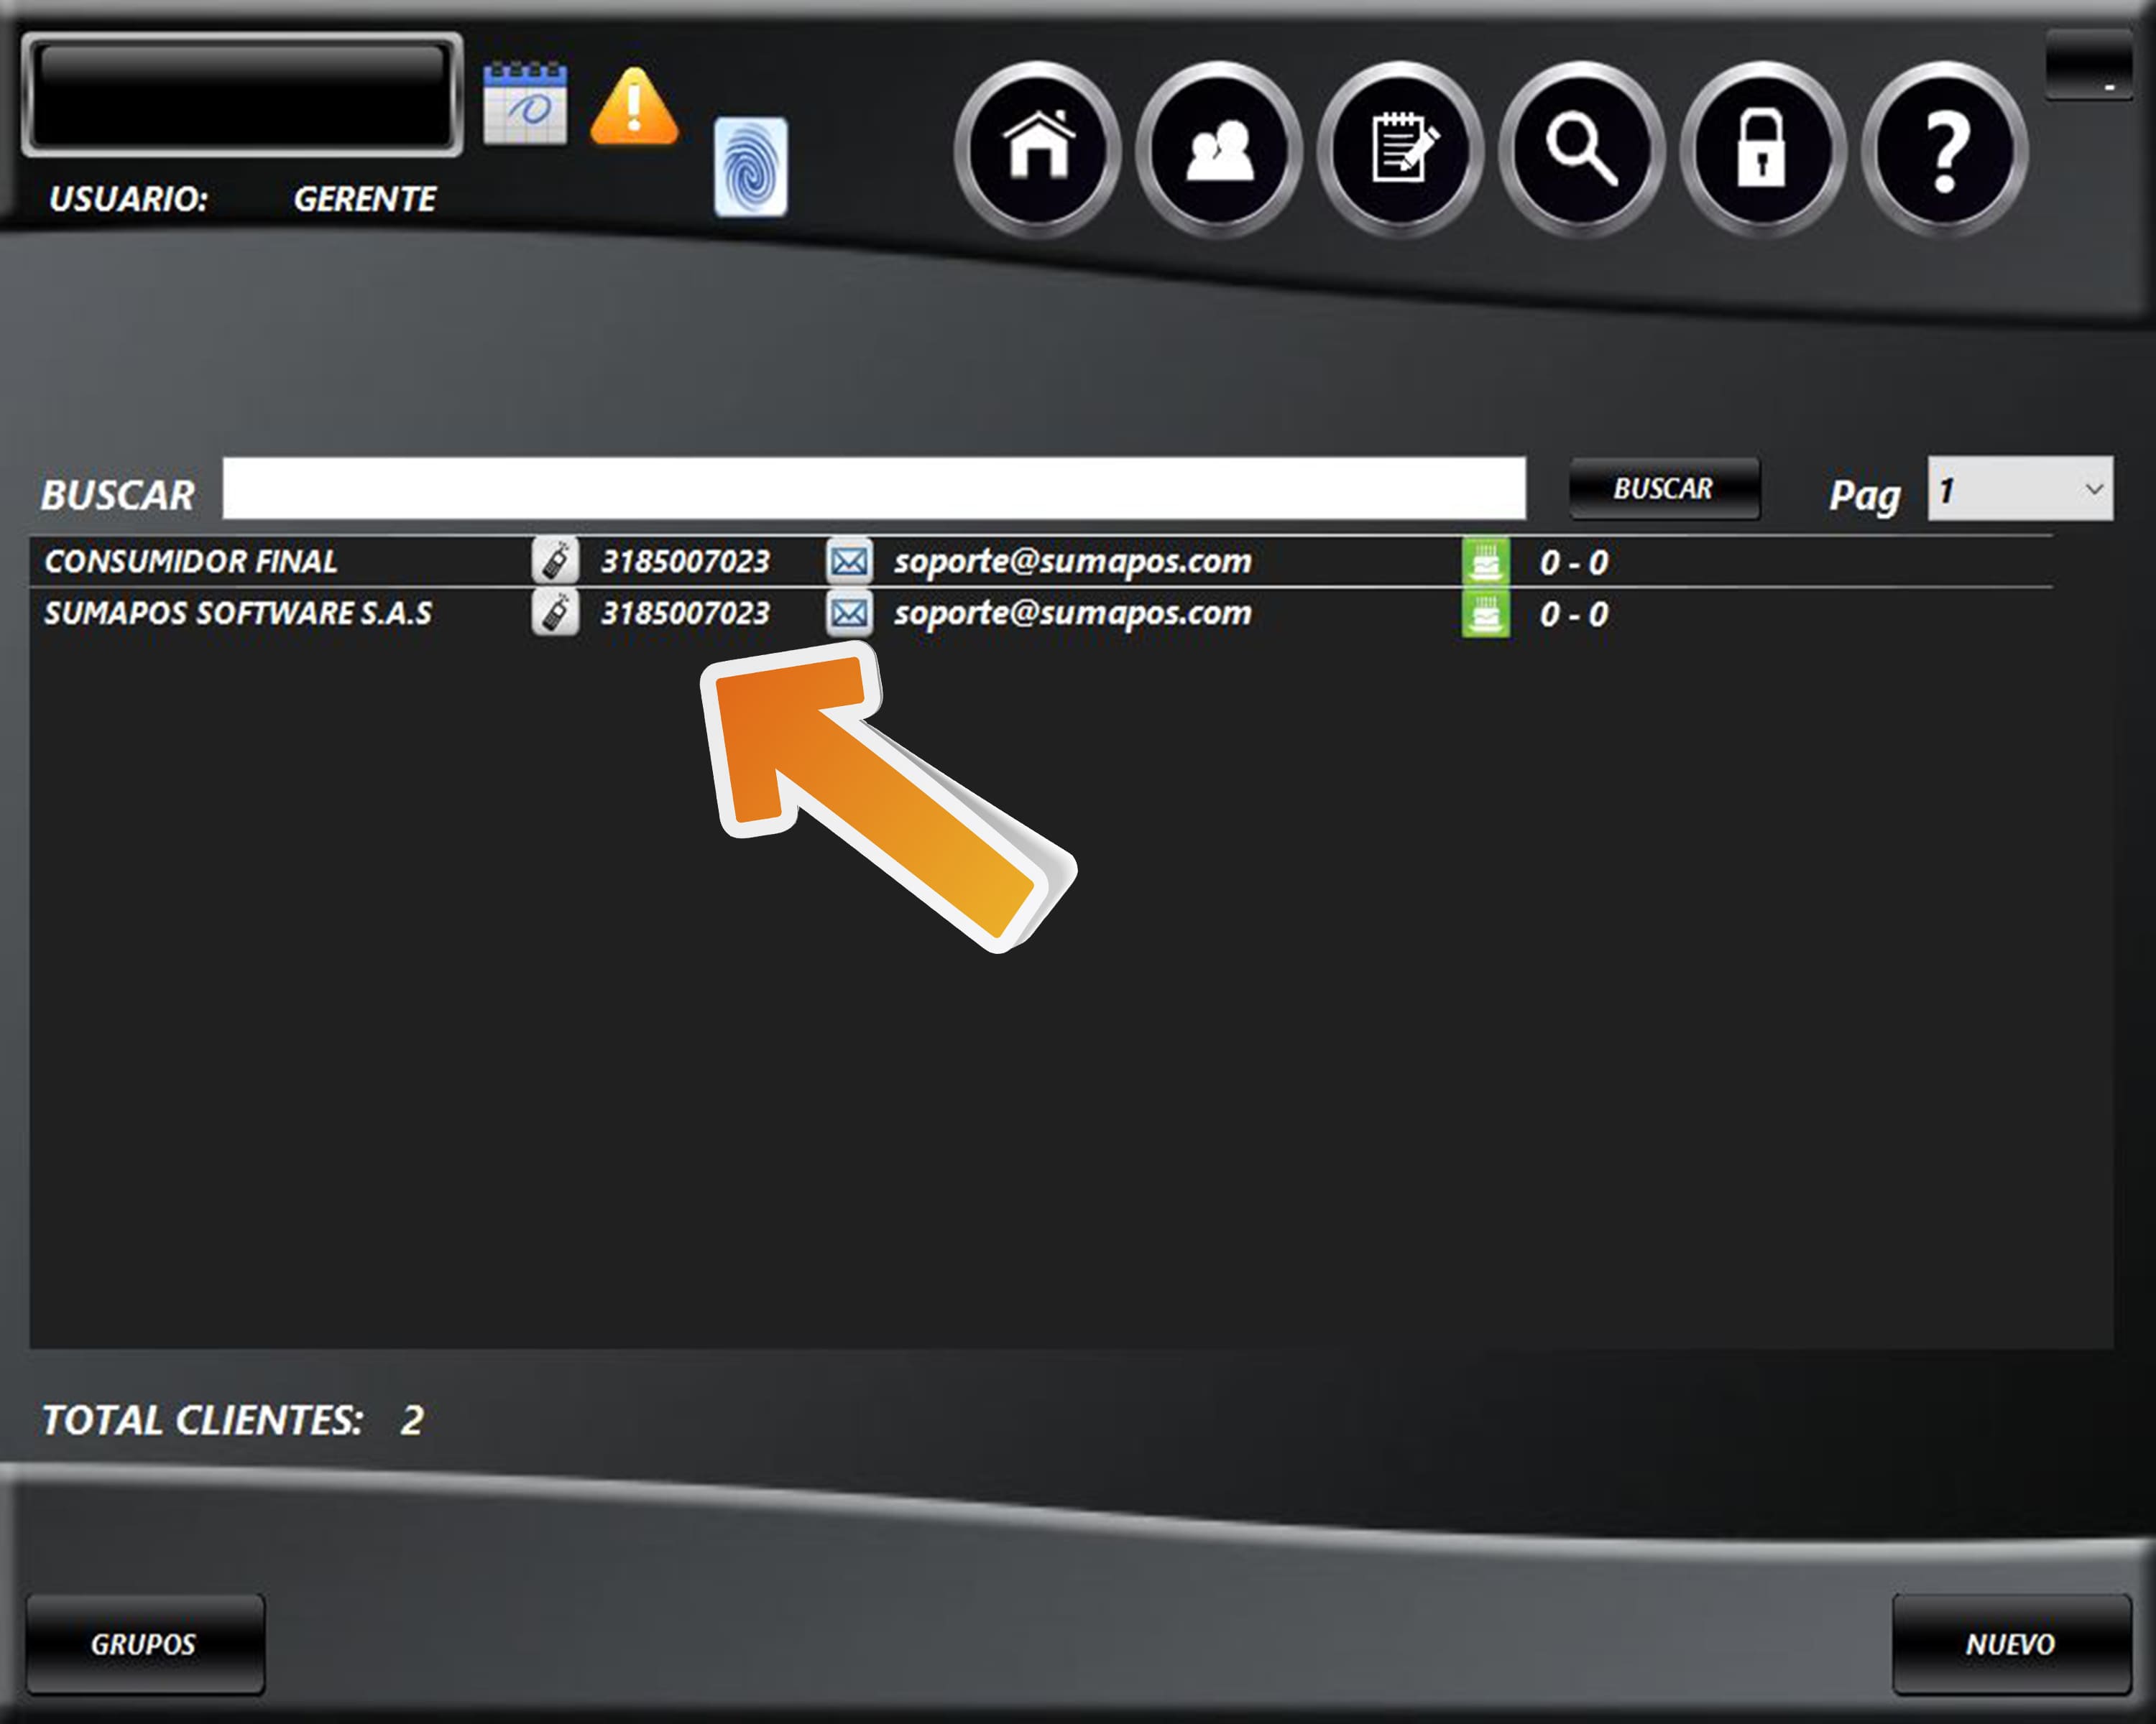Click the padlock lock icon
The width and height of the screenshot is (2156, 1724).
(1762, 149)
